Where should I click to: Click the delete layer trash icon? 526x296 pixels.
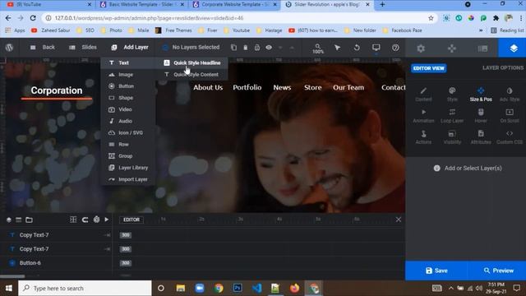pos(246,48)
